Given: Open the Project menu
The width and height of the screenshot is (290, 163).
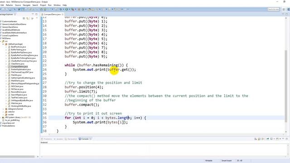Looking at the screenshot, I should 43,5.
